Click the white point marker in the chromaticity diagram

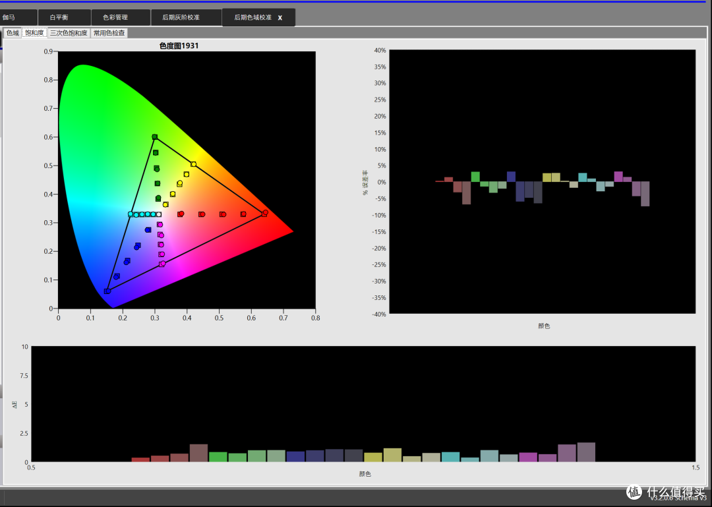[x=158, y=214]
